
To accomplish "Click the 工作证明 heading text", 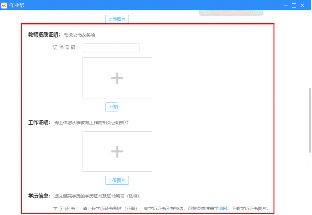I will pyautogui.click(x=39, y=123).
